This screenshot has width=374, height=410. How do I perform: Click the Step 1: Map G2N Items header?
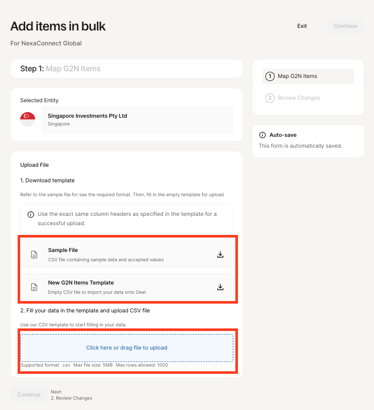(61, 69)
